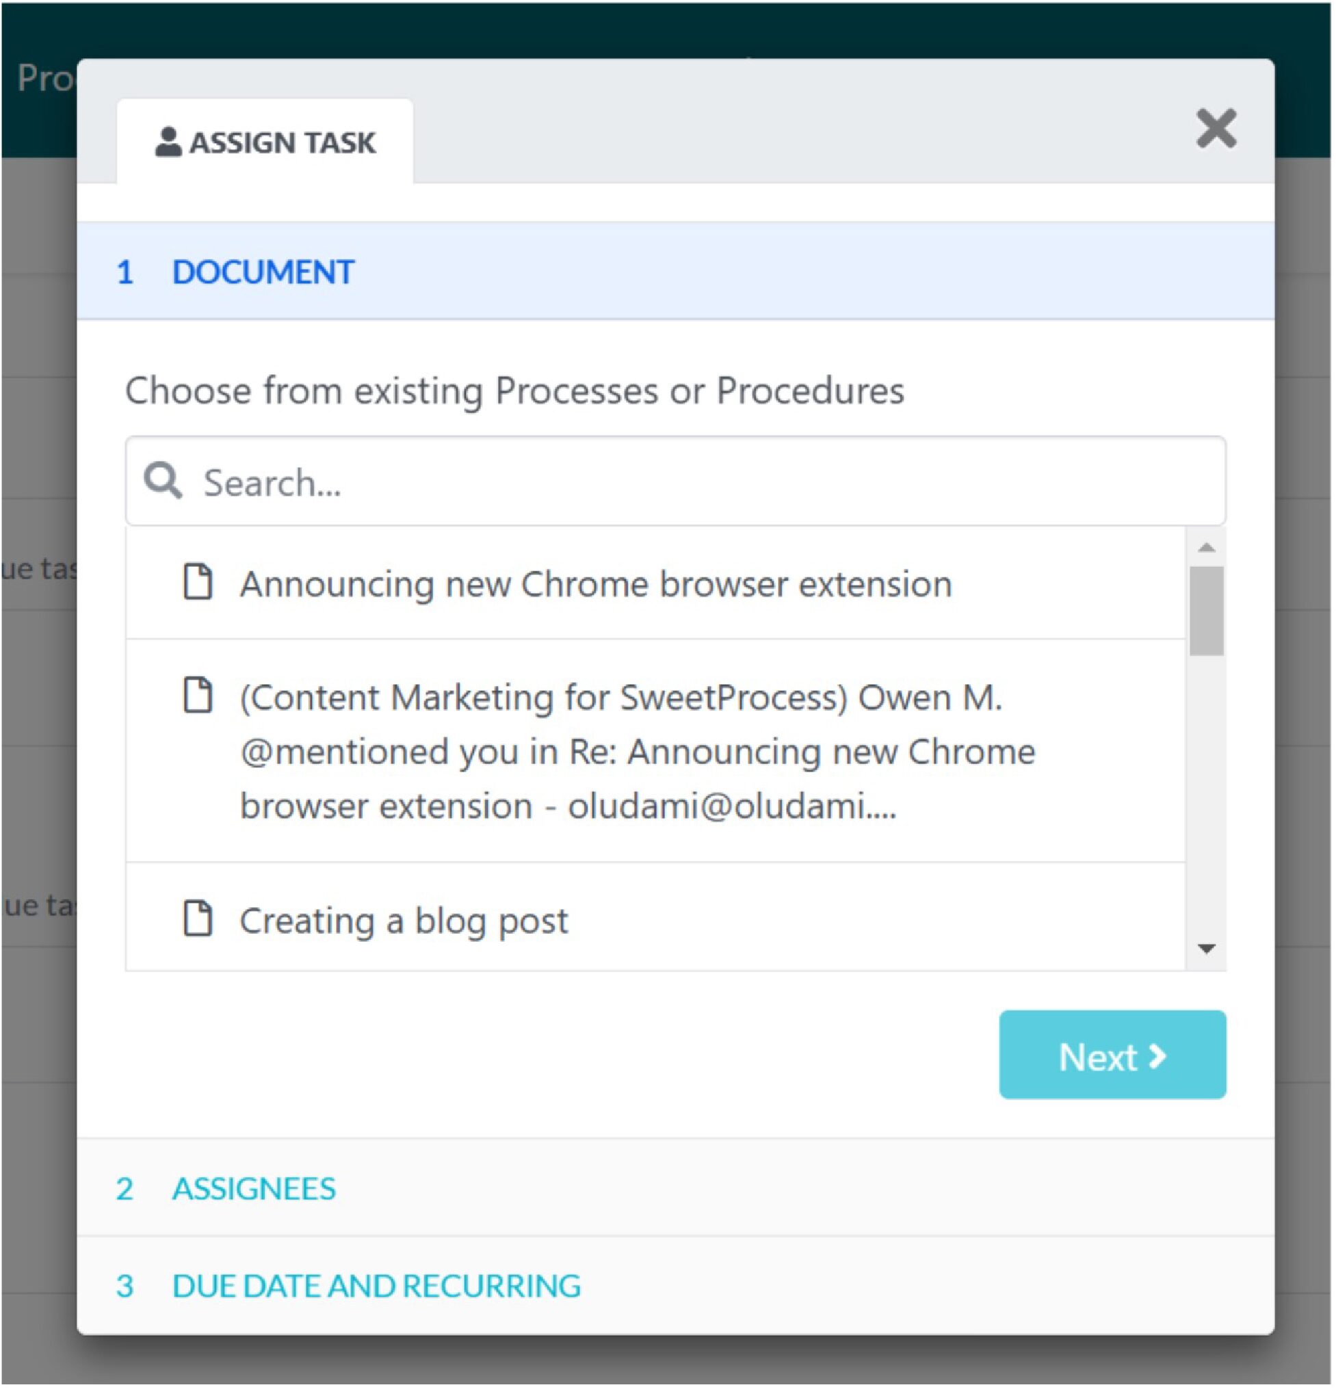Click document icon beside Announcing new Chrome

(x=197, y=582)
